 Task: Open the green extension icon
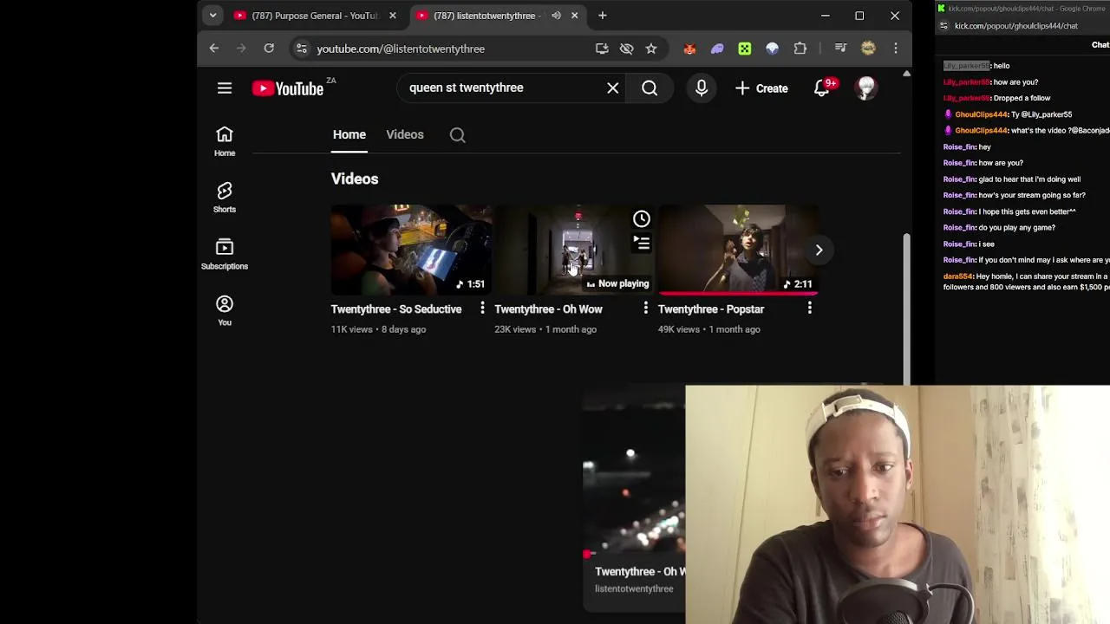[745, 49]
